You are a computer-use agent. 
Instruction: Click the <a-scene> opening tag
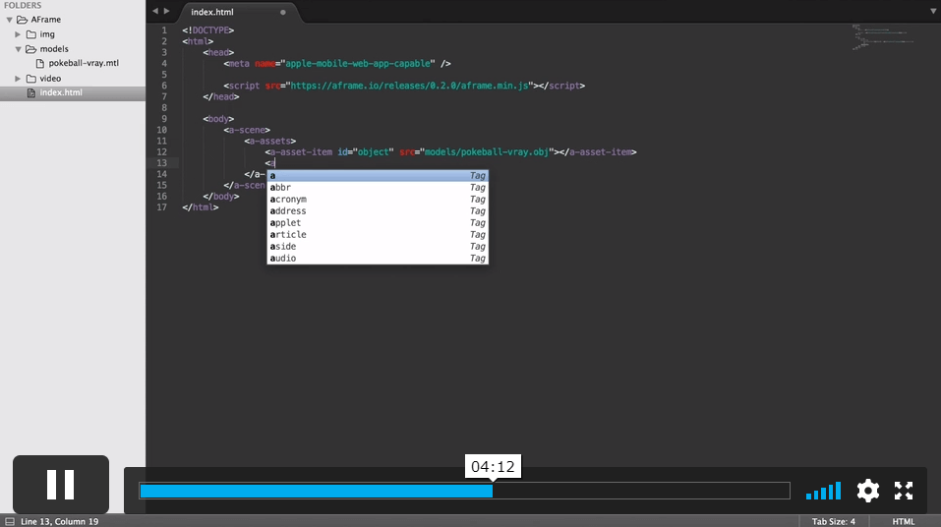247,130
